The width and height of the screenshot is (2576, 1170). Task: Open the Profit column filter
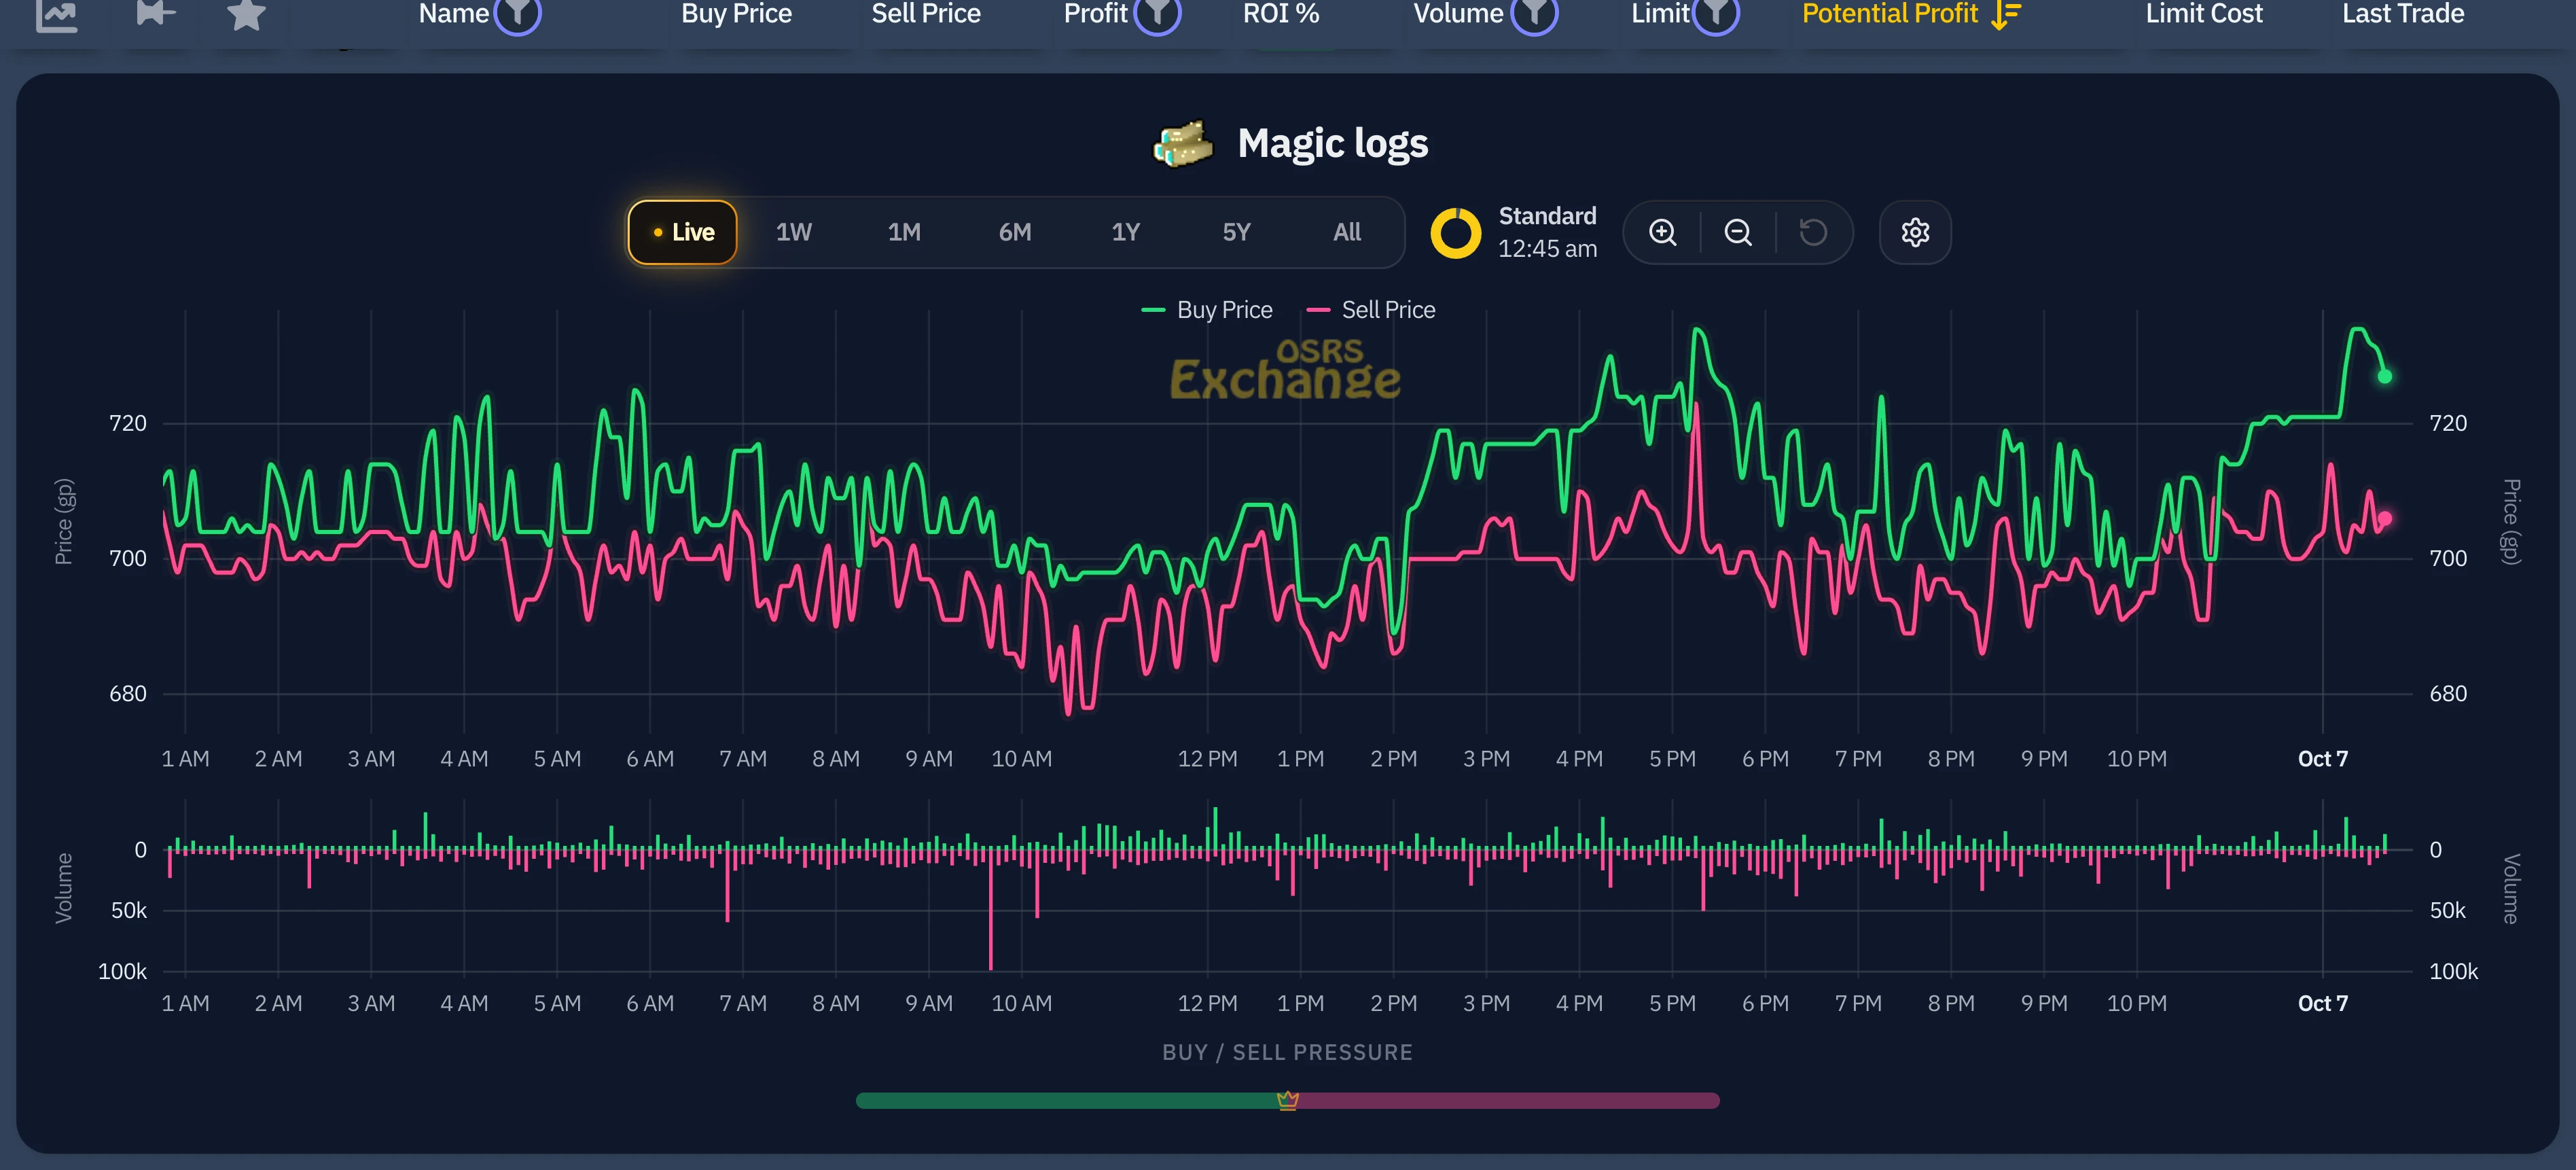click(x=1158, y=13)
